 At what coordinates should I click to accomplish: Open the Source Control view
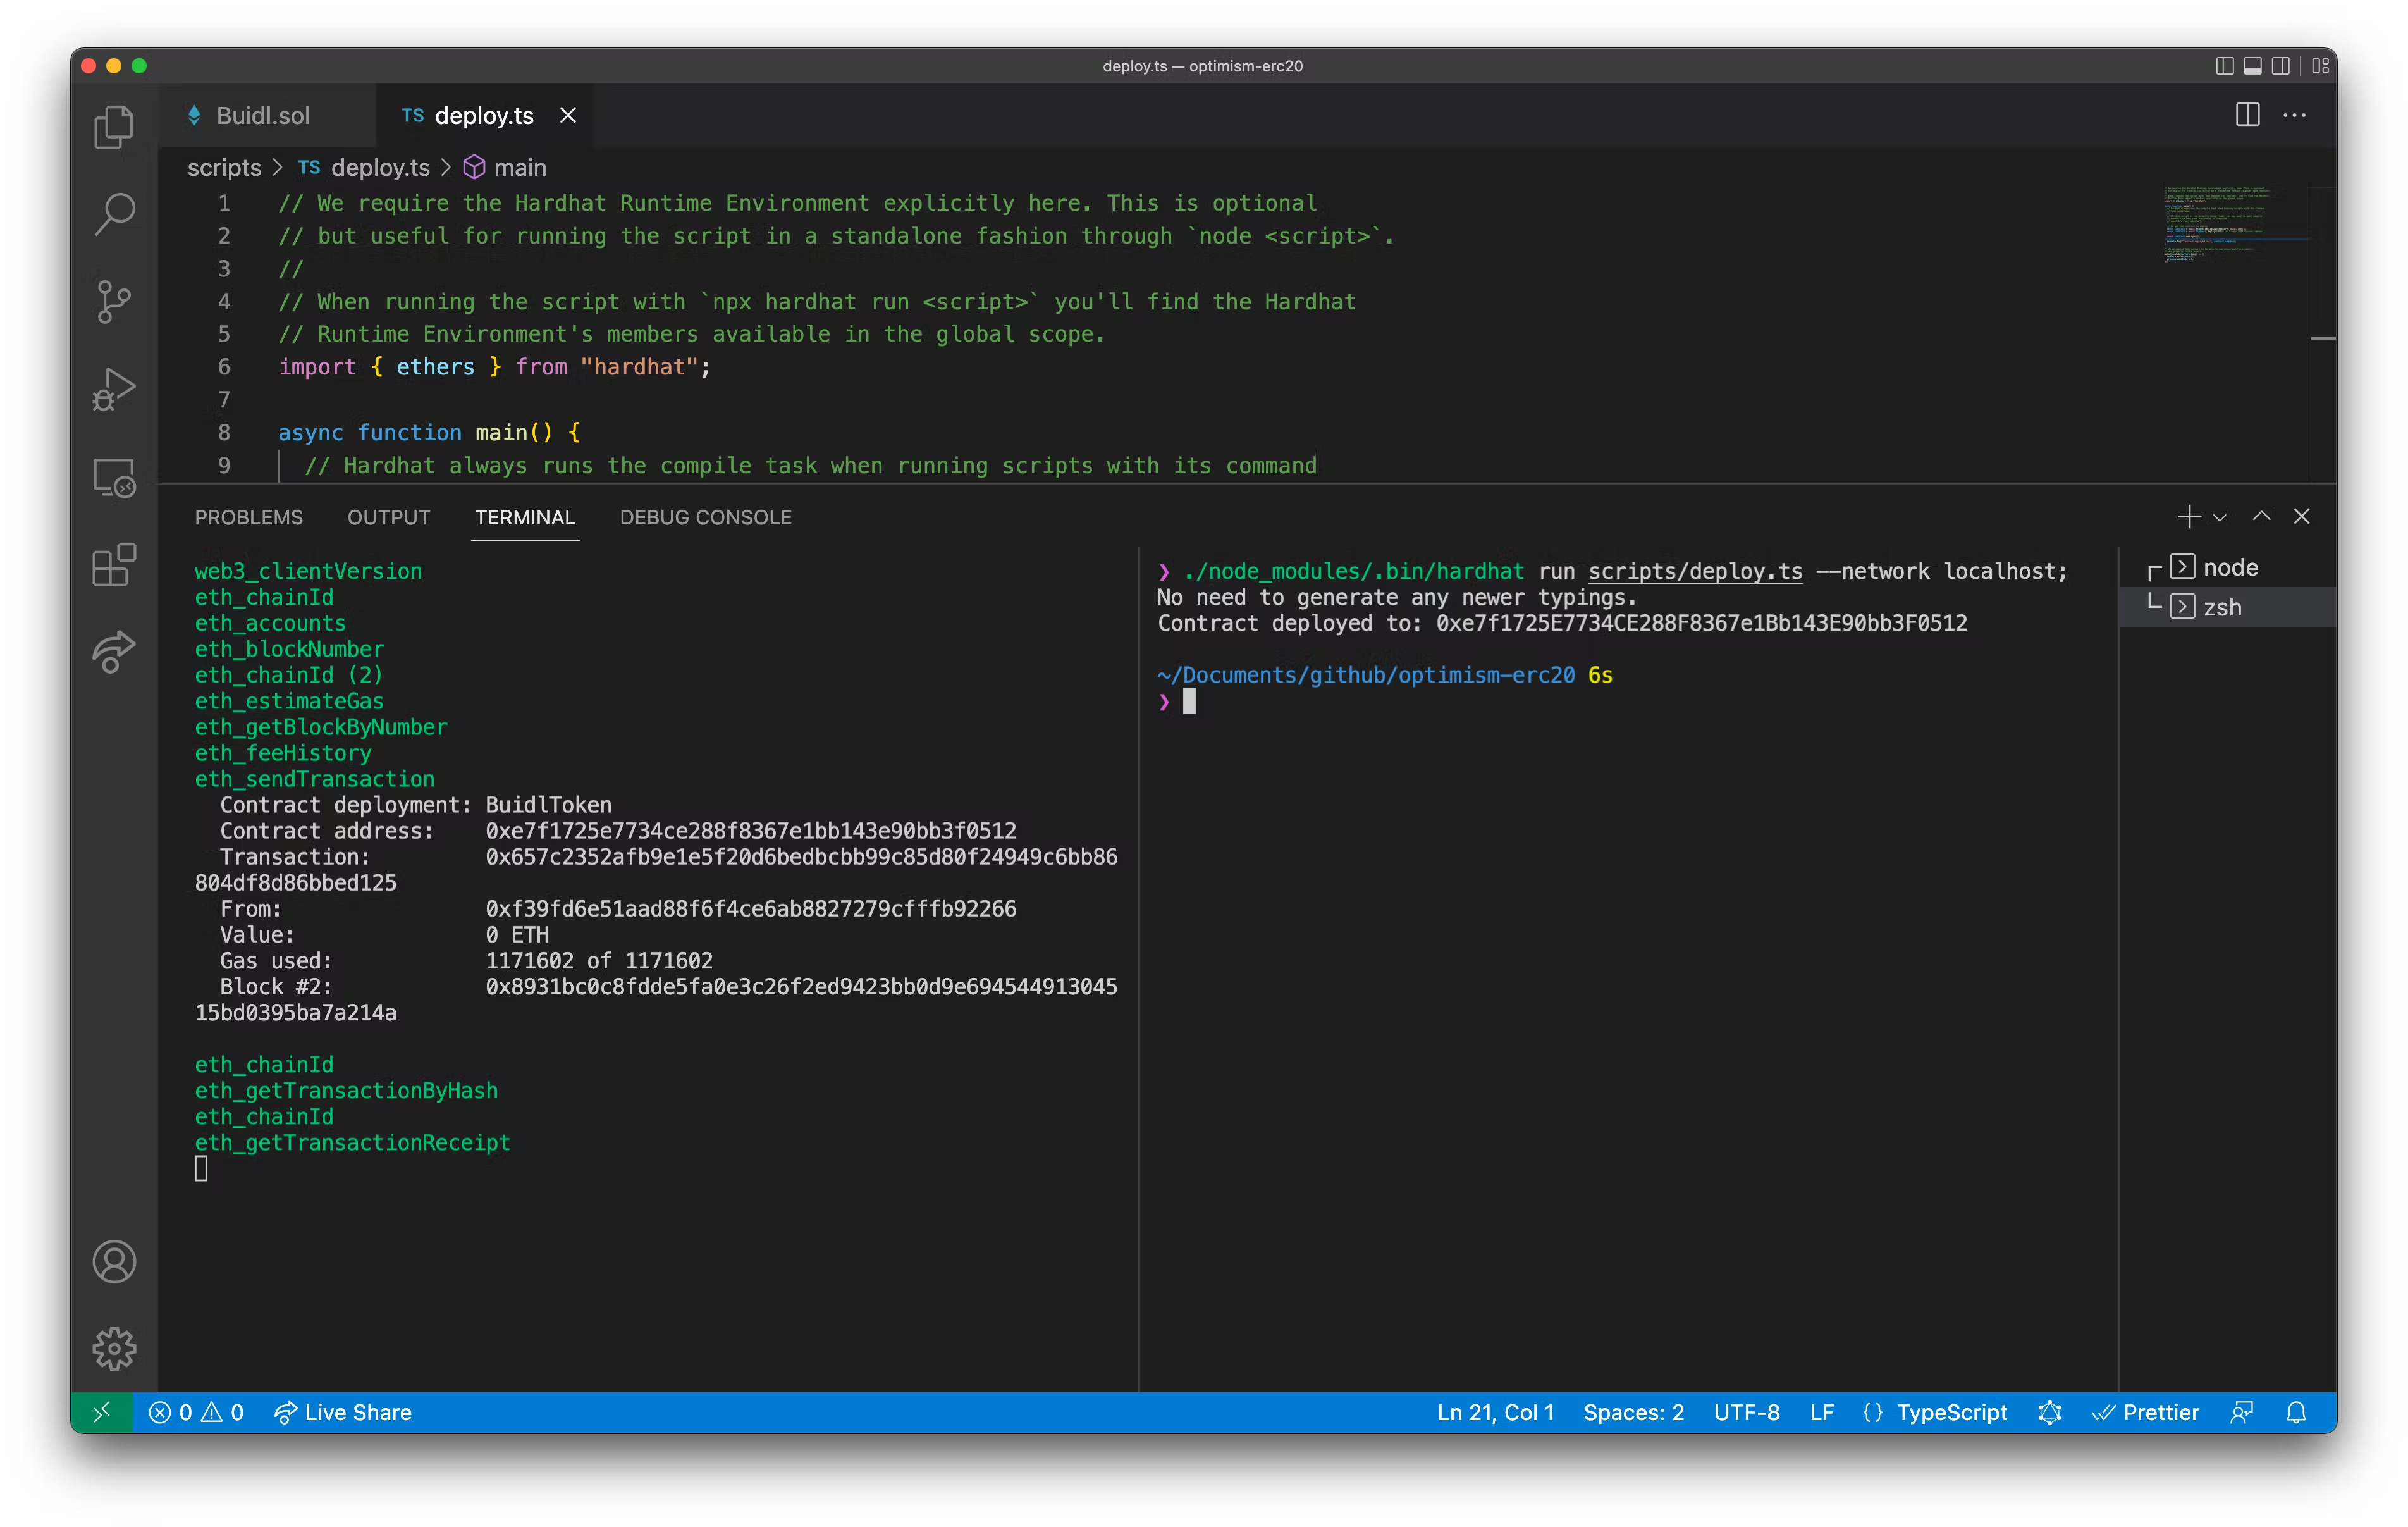tap(114, 301)
